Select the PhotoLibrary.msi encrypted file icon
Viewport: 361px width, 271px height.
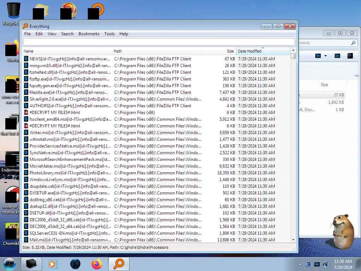pyautogui.click(x=26, y=173)
